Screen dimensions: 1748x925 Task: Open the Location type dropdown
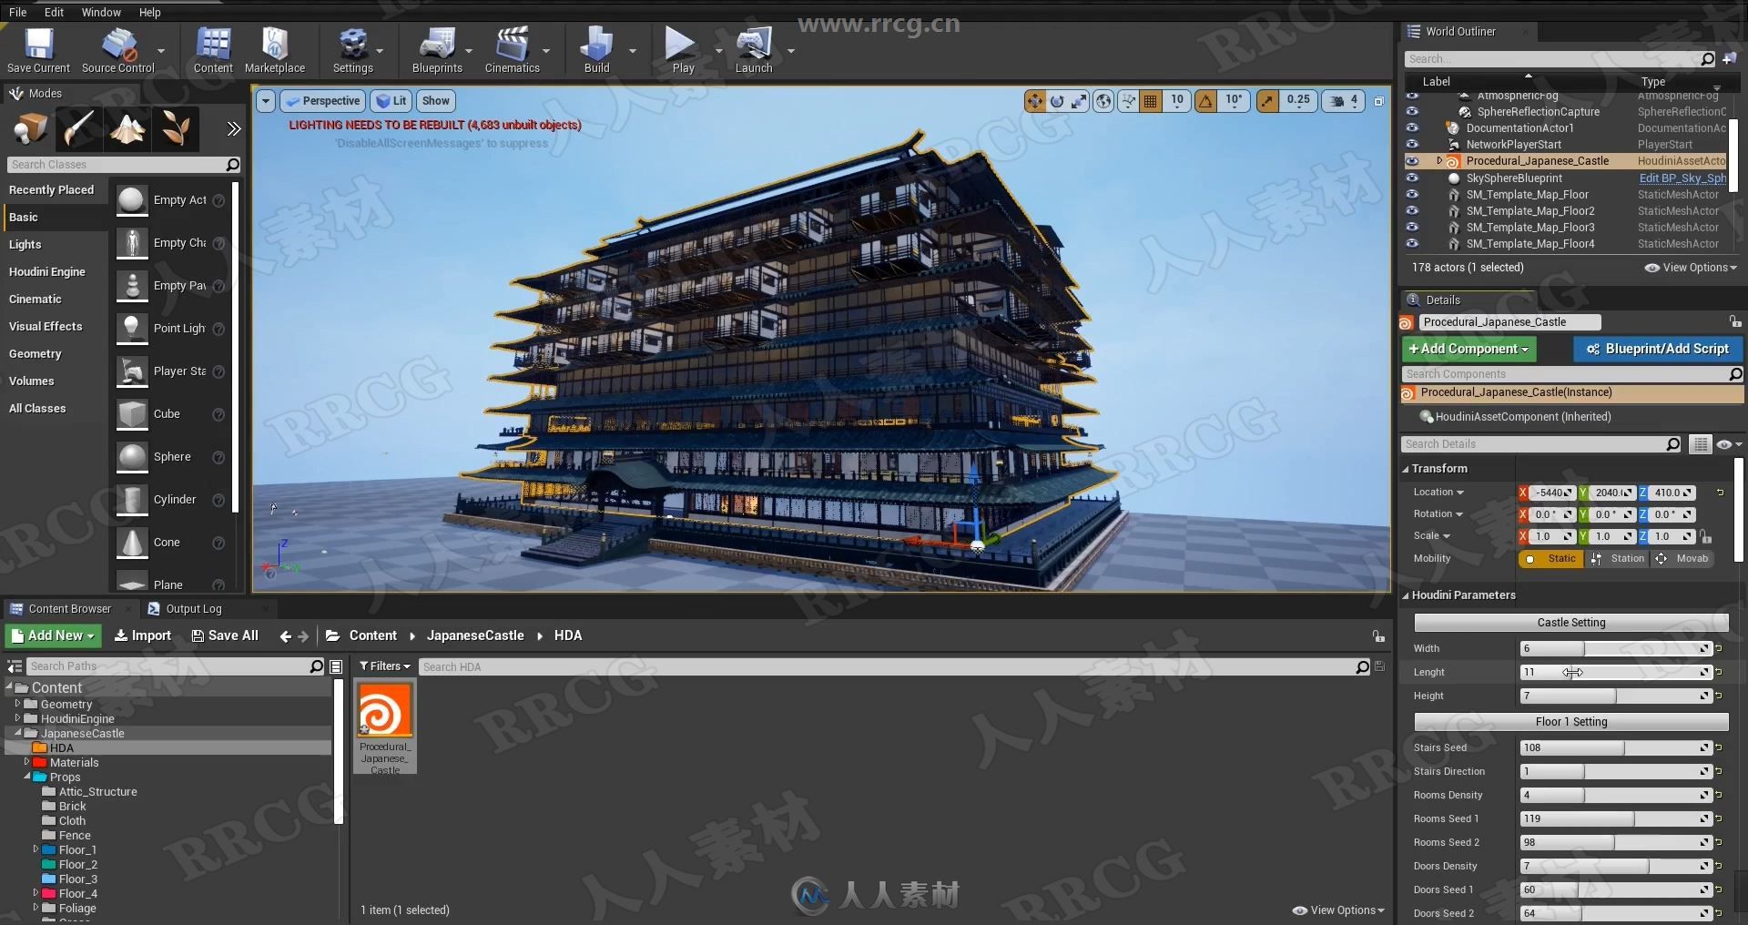tap(1438, 493)
